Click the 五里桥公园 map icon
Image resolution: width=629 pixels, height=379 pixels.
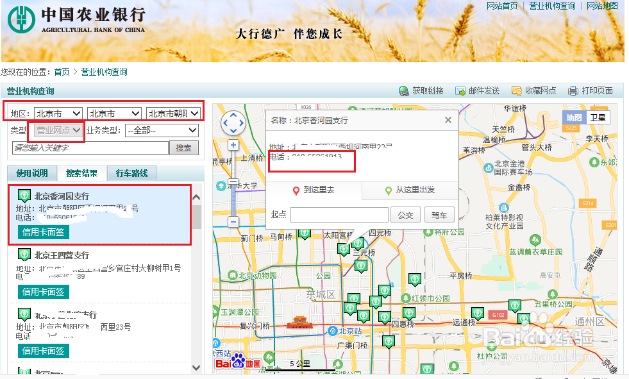(x=553, y=294)
